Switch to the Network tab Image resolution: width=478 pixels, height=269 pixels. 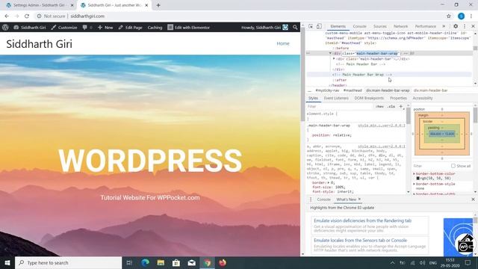tap(400, 26)
